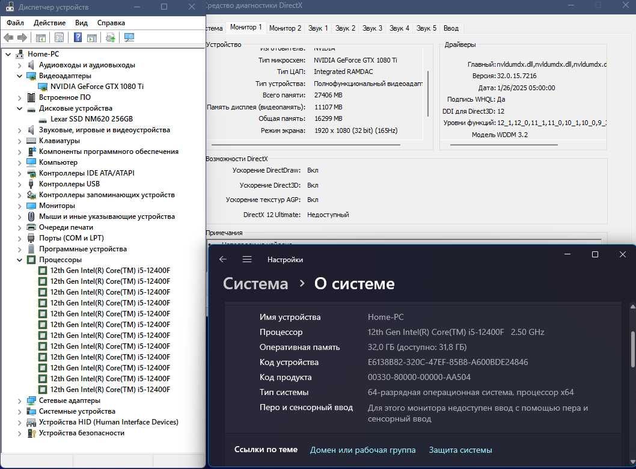Expand the Системные устройства node

pos(19,411)
